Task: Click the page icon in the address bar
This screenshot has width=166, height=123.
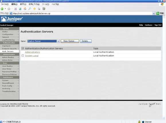Action: tap(11, 13)
